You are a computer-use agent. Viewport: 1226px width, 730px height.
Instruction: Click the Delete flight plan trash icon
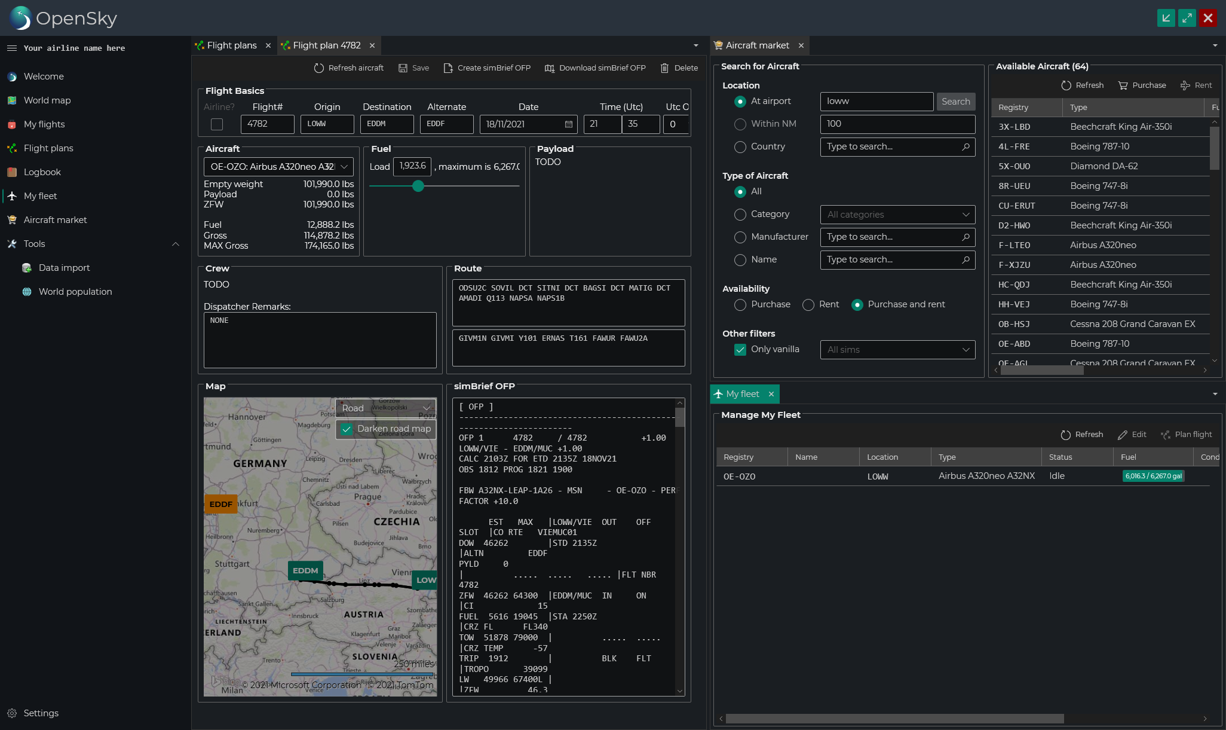point(664,68)
